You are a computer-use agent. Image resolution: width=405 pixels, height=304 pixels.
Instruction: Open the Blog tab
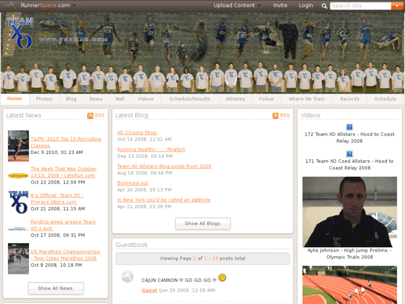(71, 99)
